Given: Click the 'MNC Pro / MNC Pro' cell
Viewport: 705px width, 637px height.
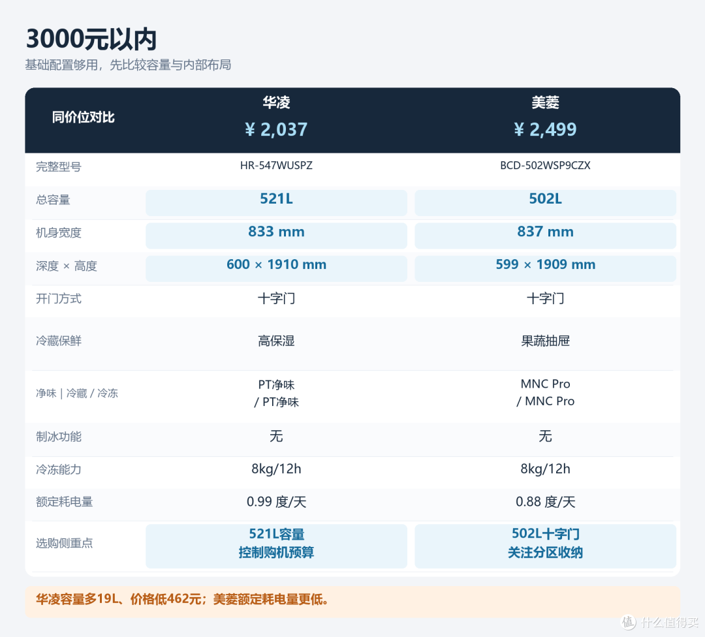Looking at the screenshot, I should 545,392.
